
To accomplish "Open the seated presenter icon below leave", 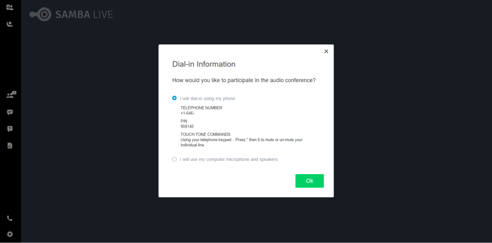I will tap(10, 24).
